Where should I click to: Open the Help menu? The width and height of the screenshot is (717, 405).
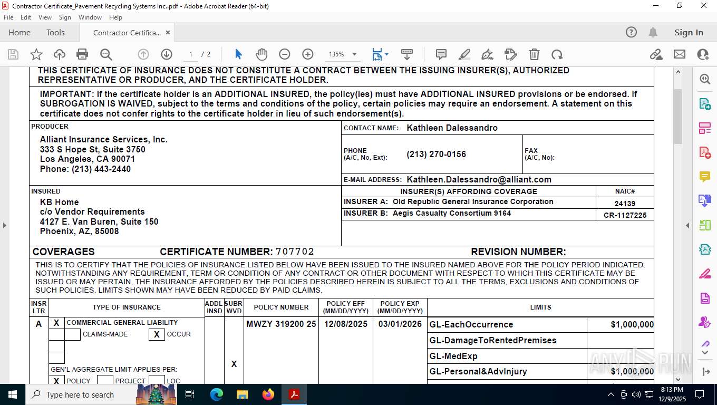[115, 17]
